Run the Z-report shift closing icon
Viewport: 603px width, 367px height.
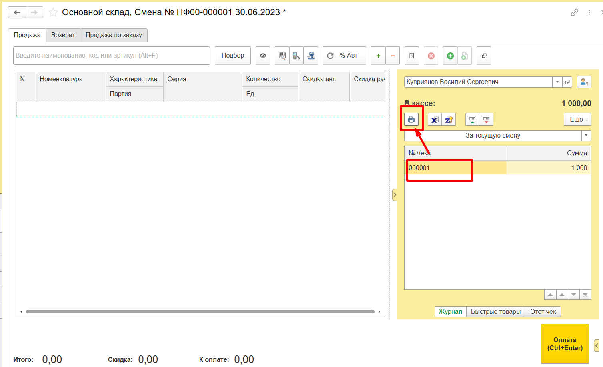tap(449, 119)
